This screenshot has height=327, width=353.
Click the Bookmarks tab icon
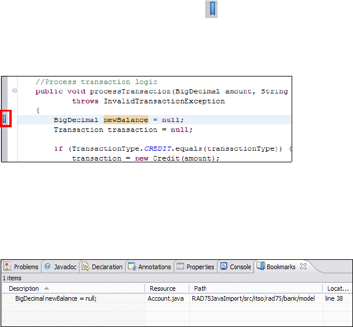261,266
